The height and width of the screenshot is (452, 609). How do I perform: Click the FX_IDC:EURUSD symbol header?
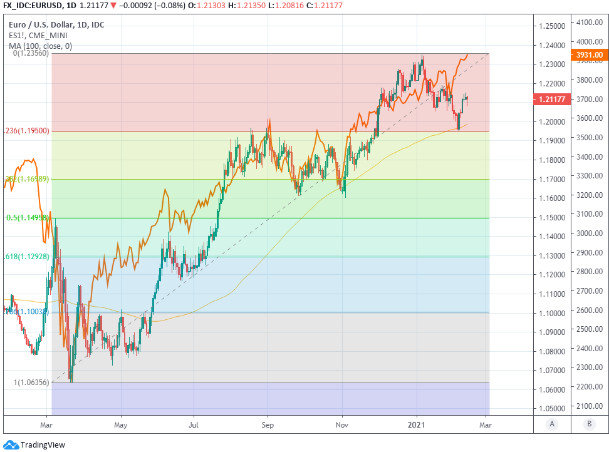tap(33, 4)
